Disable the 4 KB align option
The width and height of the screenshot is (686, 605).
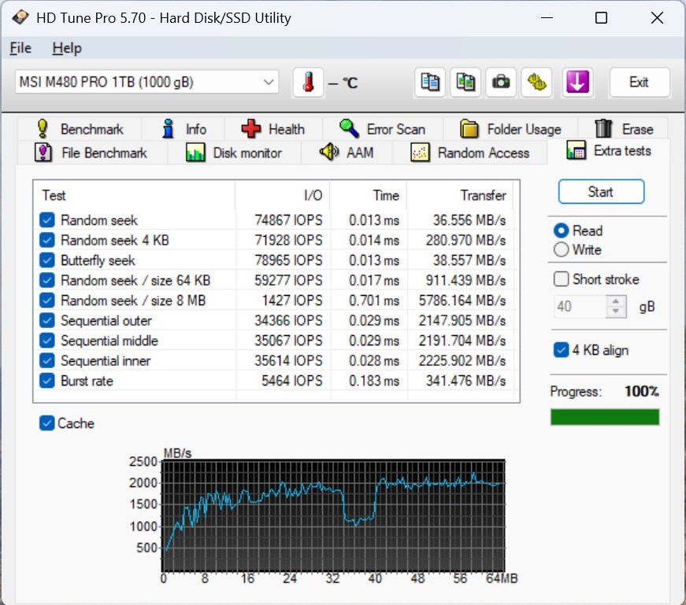[562, 350]
